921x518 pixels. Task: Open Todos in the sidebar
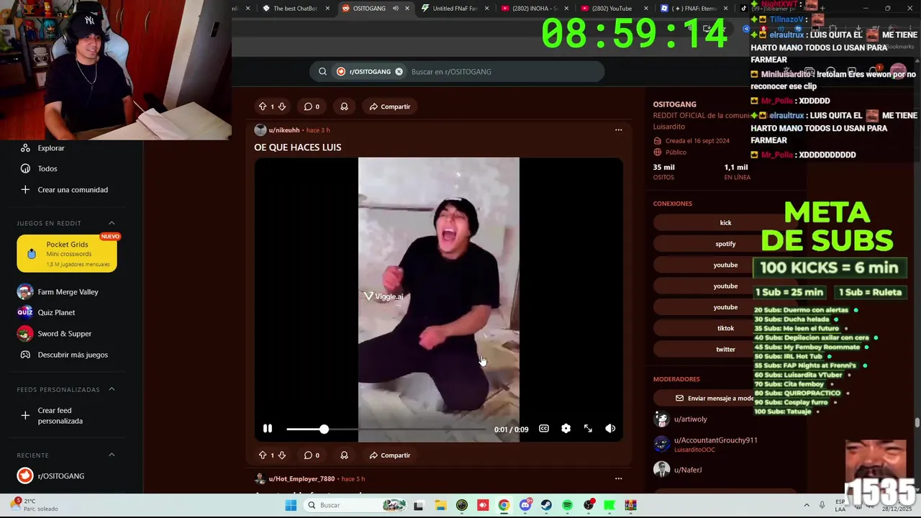[47, 169]
